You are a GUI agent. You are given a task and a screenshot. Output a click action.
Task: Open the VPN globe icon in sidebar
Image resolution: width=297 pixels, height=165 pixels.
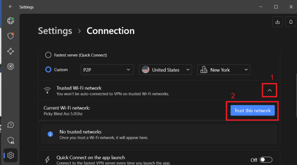coord(10,21)
